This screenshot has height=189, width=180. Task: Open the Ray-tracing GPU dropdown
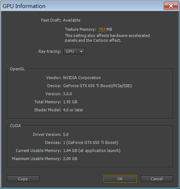coord(74,51)
